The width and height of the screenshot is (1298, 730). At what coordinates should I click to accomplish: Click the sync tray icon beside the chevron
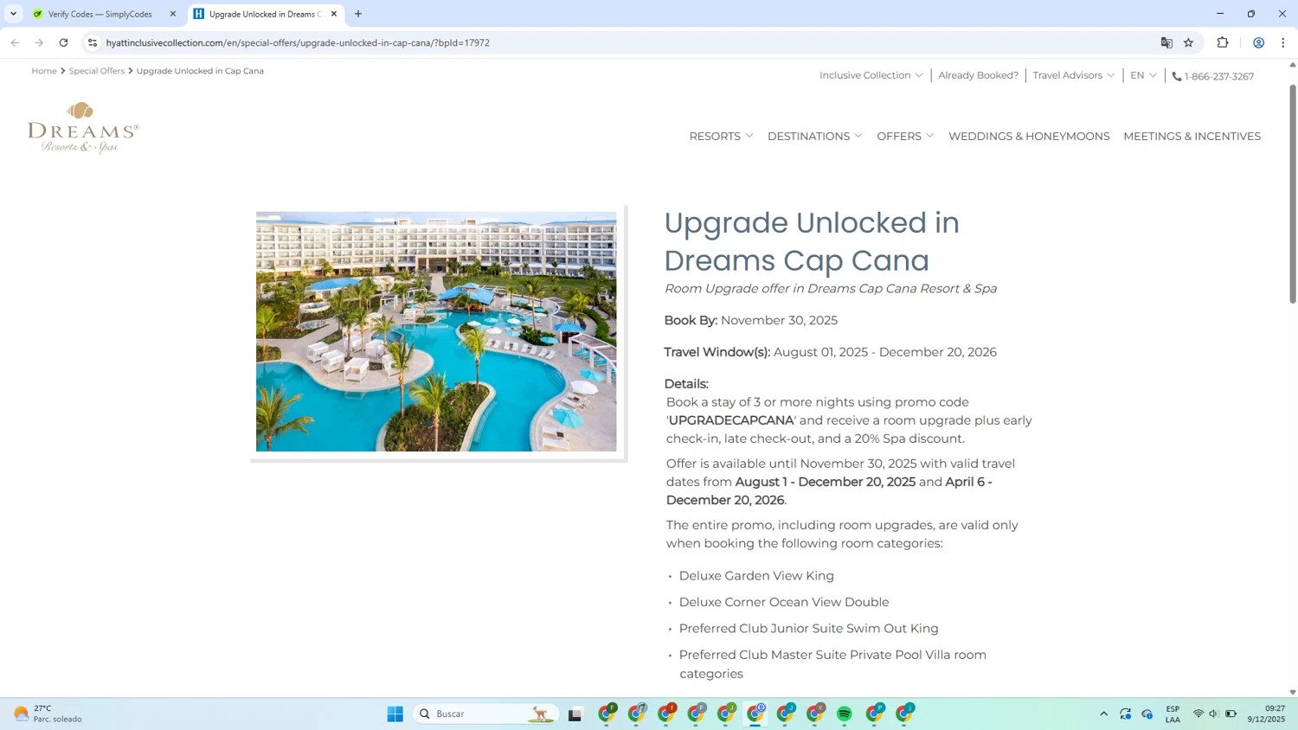[1125, 714]
